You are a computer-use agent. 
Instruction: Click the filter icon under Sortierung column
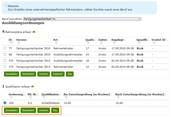point(11,97)
